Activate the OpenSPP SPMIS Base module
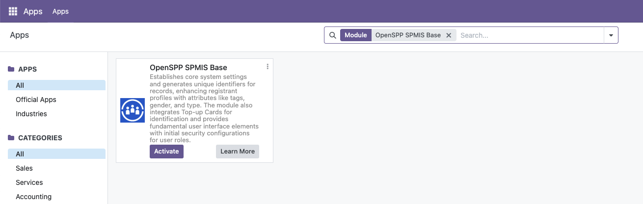 [x=166, y=152]
